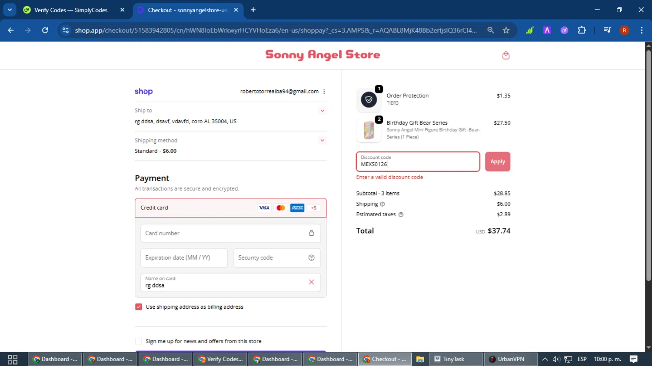The height and width of the screenshot is (366, 652).
Task: Switch to Verify Codes taskbar window
Action: [x=221, y=359]
